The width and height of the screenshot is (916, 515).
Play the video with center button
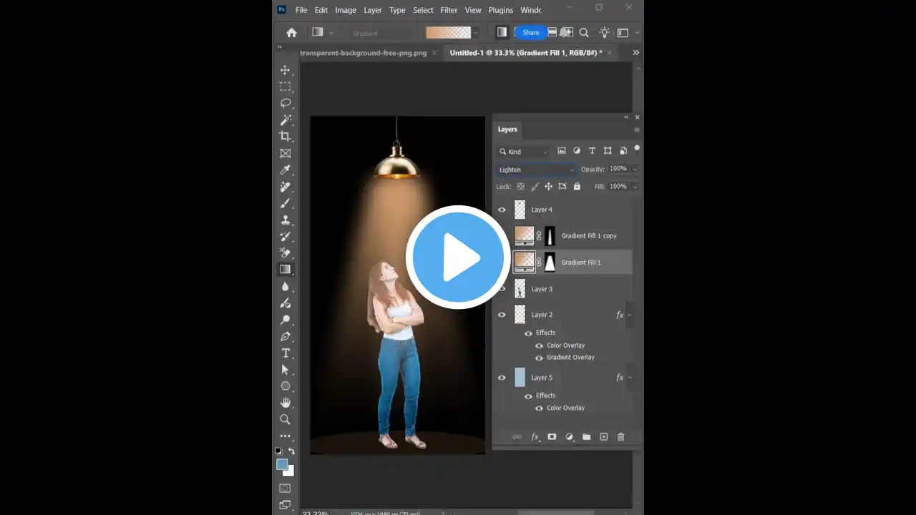(458, 257)
